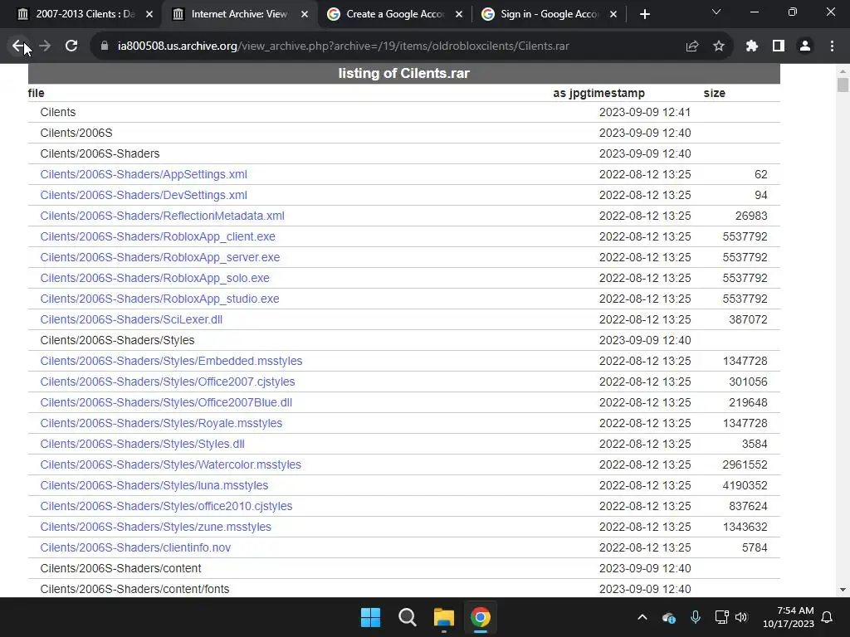Image resolution: width=850 pixels, height=637 pixels.
Task: Click the microphone tray icon
Action: click(696, 617)
